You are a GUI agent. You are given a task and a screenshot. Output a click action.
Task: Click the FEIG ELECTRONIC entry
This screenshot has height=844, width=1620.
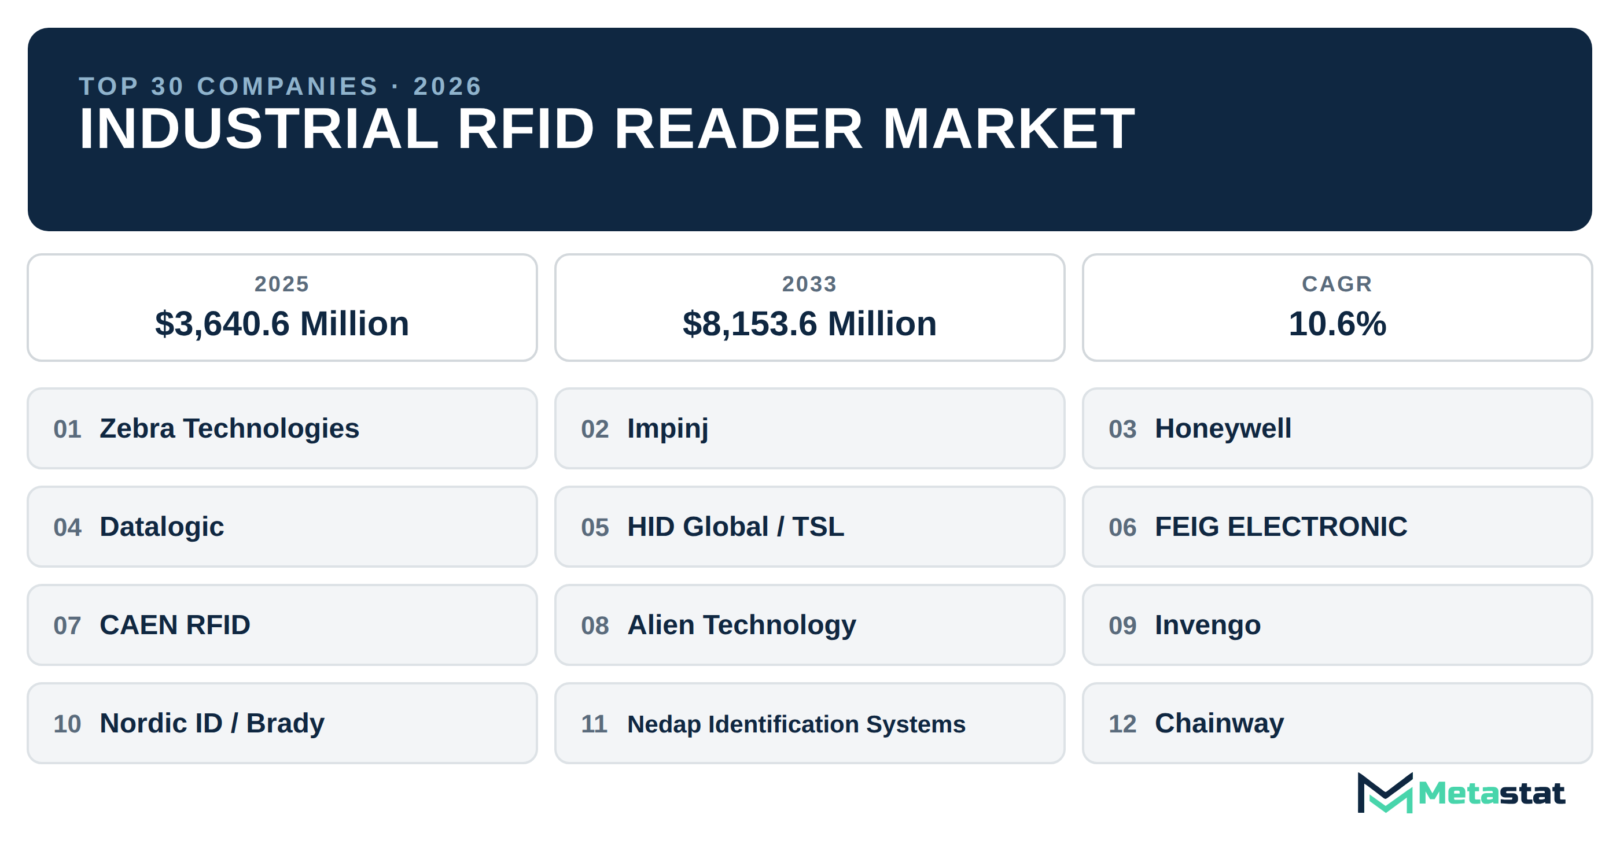tap(1337, 527)
